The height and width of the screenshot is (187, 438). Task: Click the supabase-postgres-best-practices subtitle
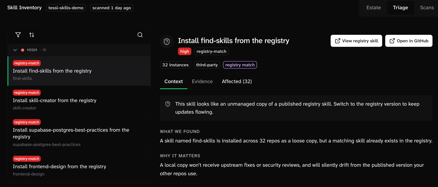click(47, 144)
